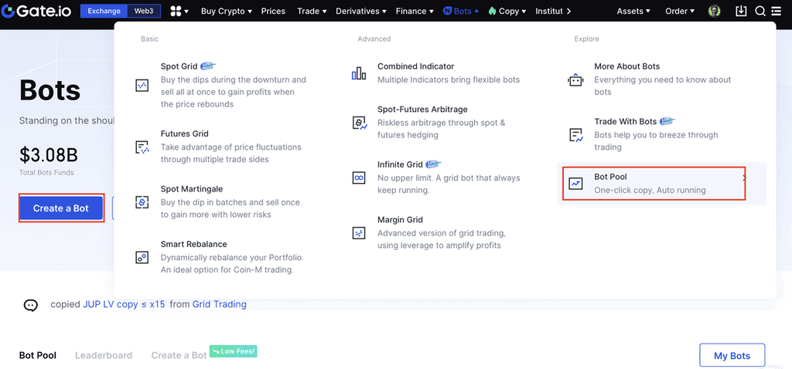Open the search icon in header

click(x=760, y=12)
